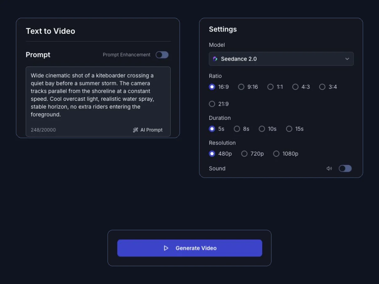Screen dimensions: 379x284
Task: Open the Seedance 2.0 model dropdown
Action: 281,59
